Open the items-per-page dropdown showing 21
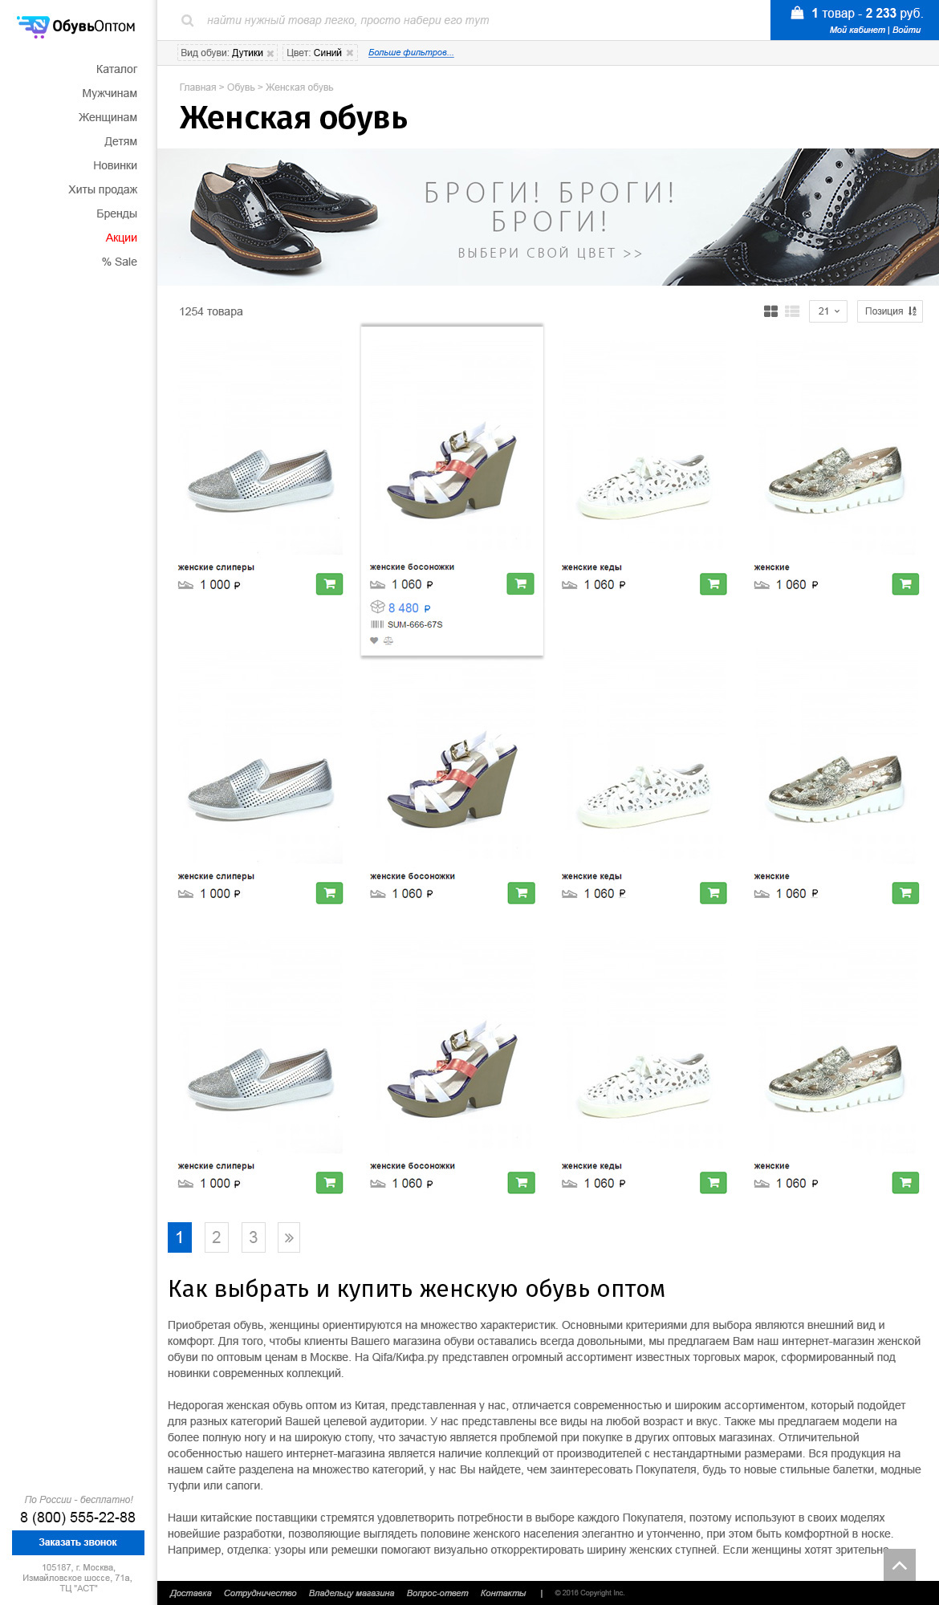The image size is (939, 1605). click(828, 311)
